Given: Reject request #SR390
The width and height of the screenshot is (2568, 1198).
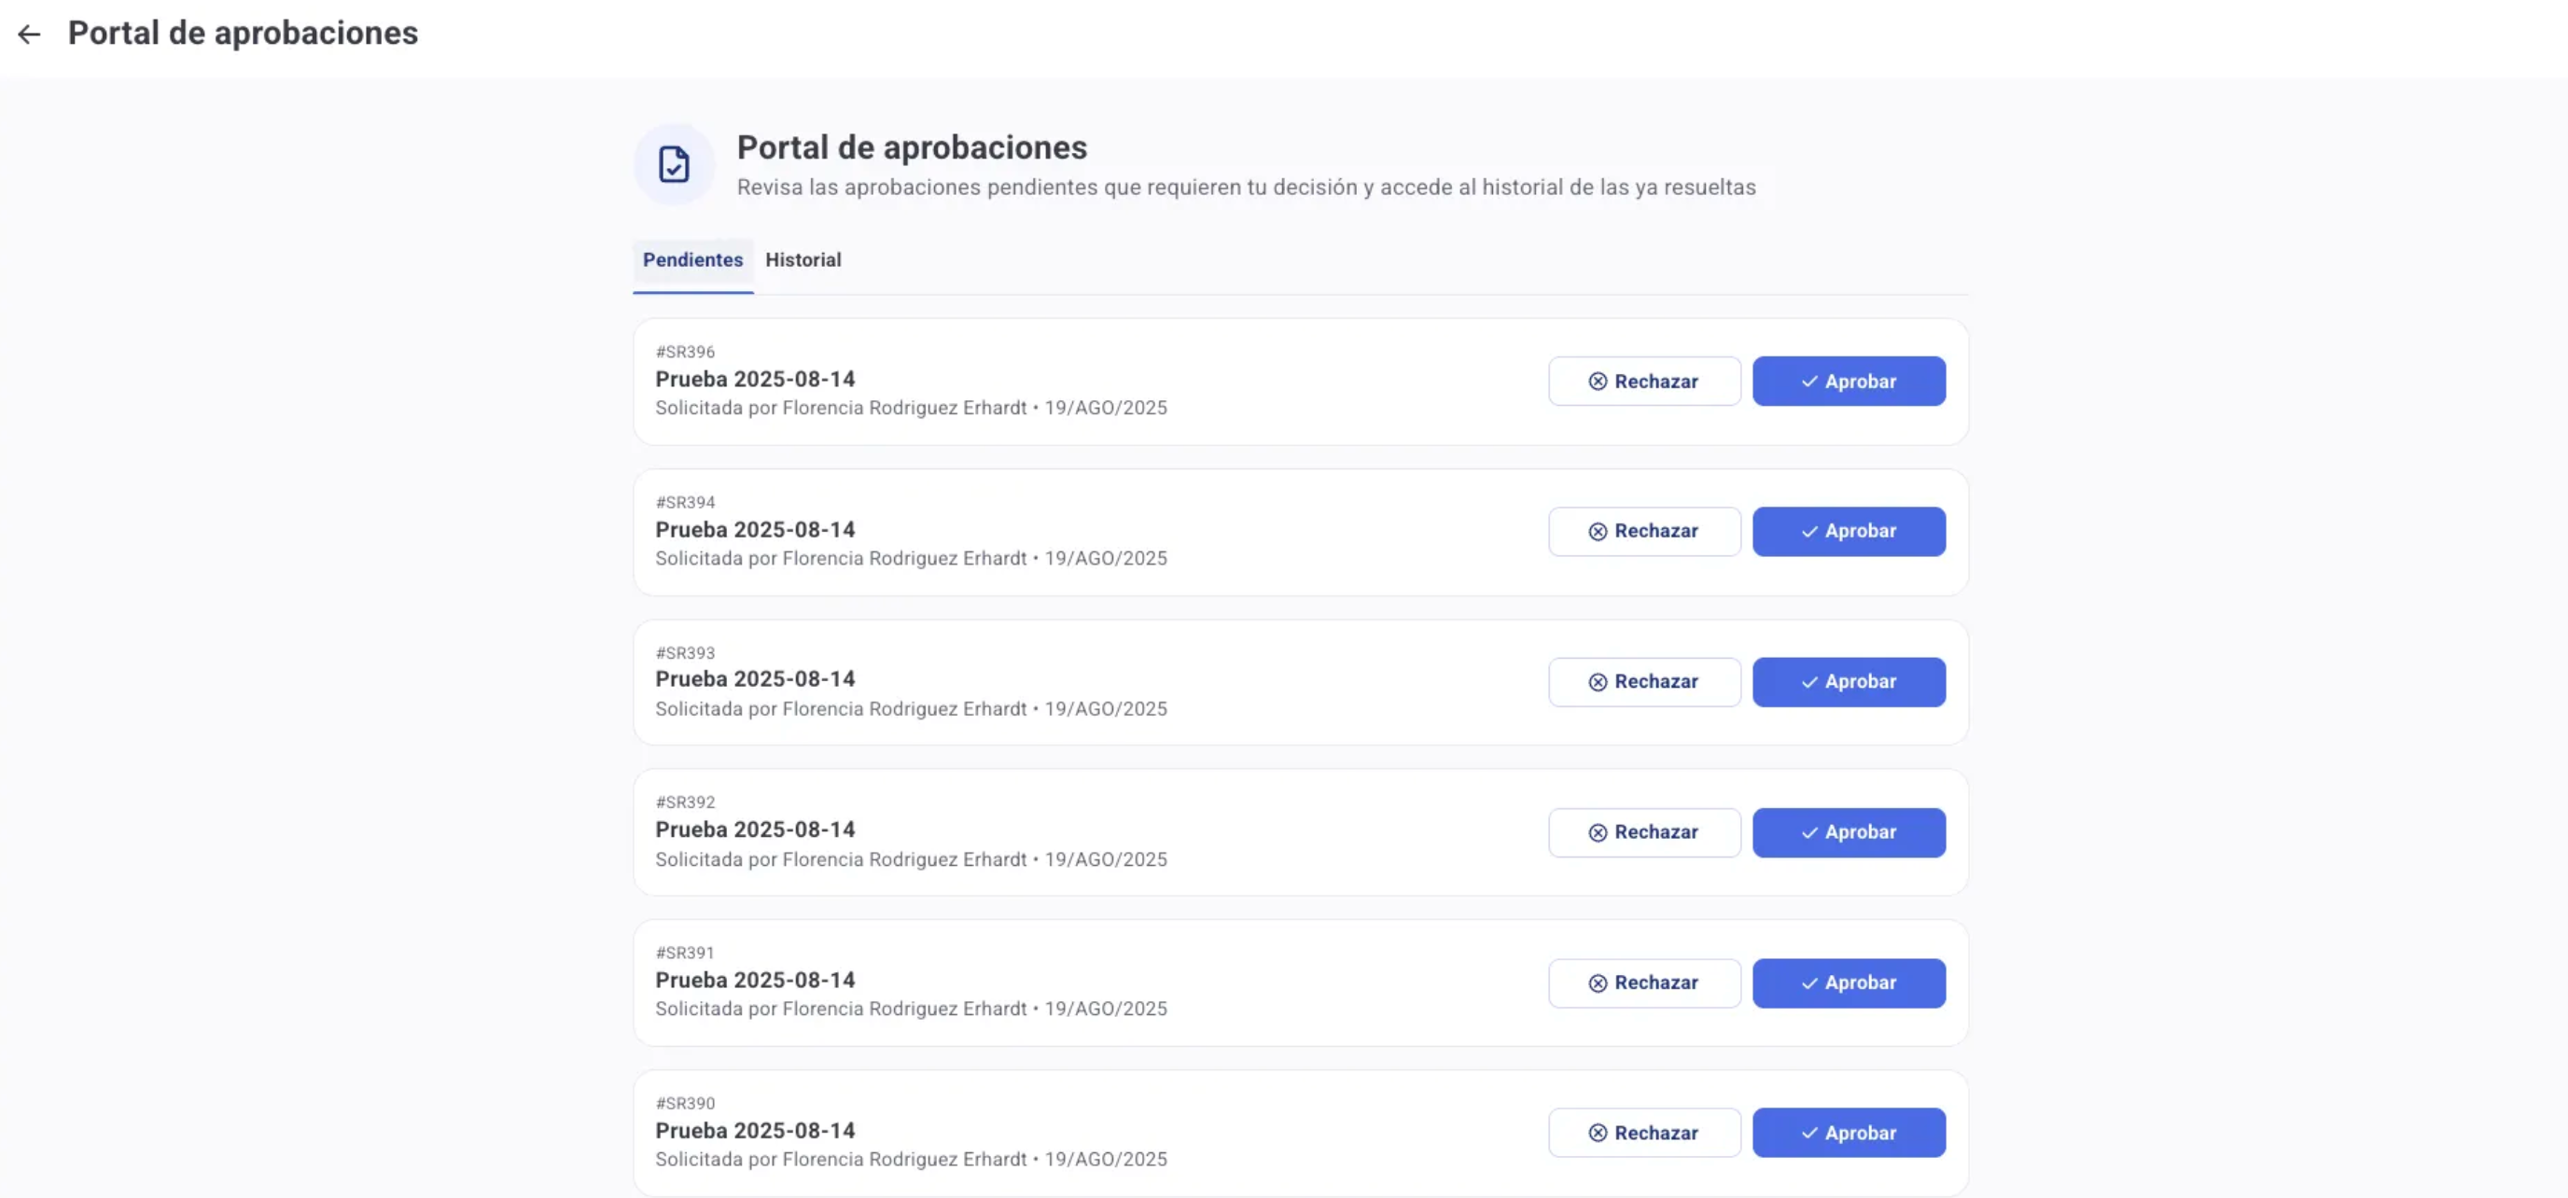Looking at the screenshot, I should coord(1644,1134).
